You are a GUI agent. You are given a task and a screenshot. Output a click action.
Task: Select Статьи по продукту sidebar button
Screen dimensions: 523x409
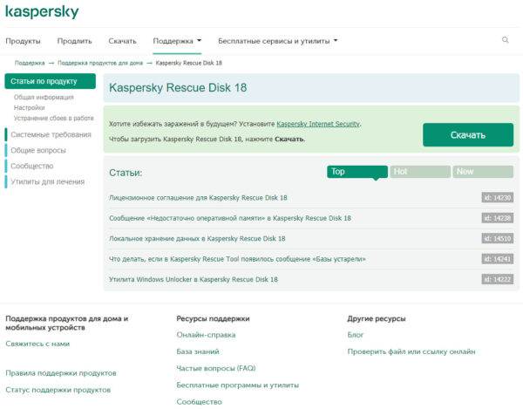tap(50, 81)
